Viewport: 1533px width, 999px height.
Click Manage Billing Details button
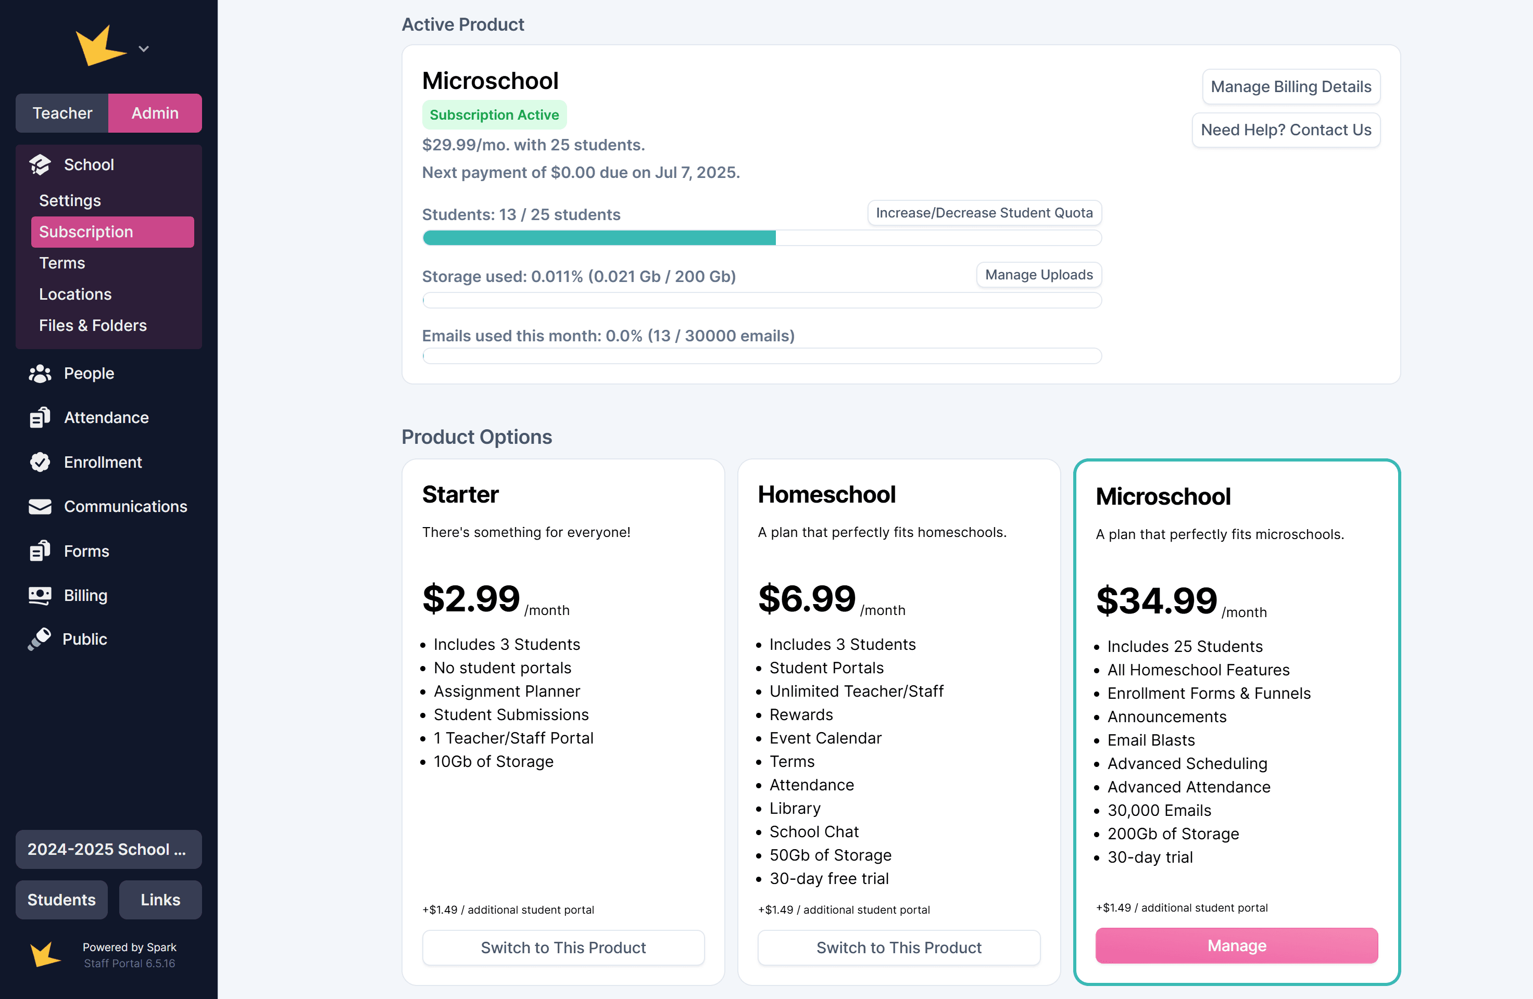pyautogui.click(x=1290, y=86)
